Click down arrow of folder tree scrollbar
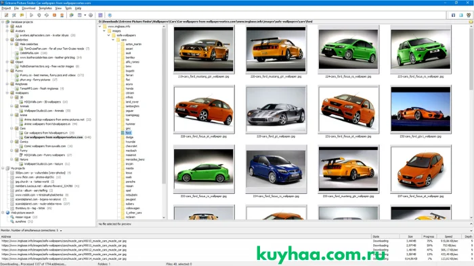 pos(164,217)
